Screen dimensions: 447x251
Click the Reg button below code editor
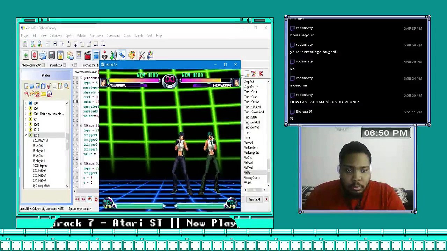point(77,199)
